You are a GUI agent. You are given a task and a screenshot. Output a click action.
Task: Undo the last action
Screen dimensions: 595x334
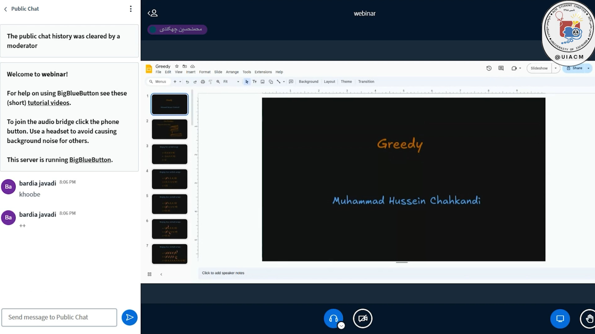(187, 82)
